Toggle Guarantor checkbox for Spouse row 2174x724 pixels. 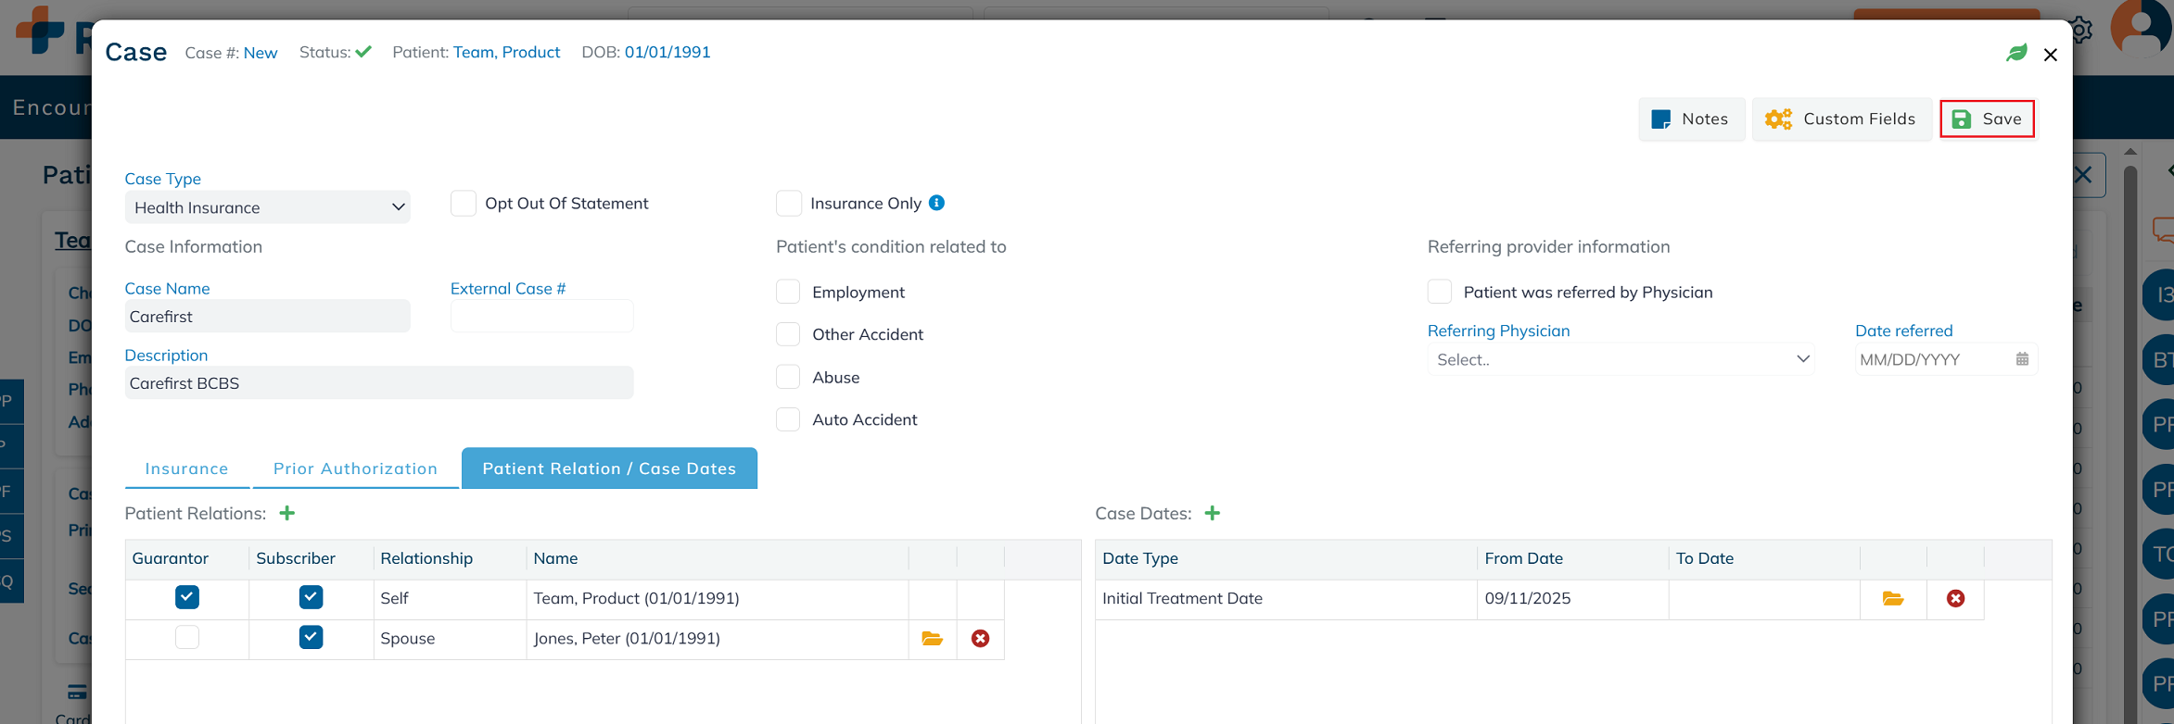187,638
